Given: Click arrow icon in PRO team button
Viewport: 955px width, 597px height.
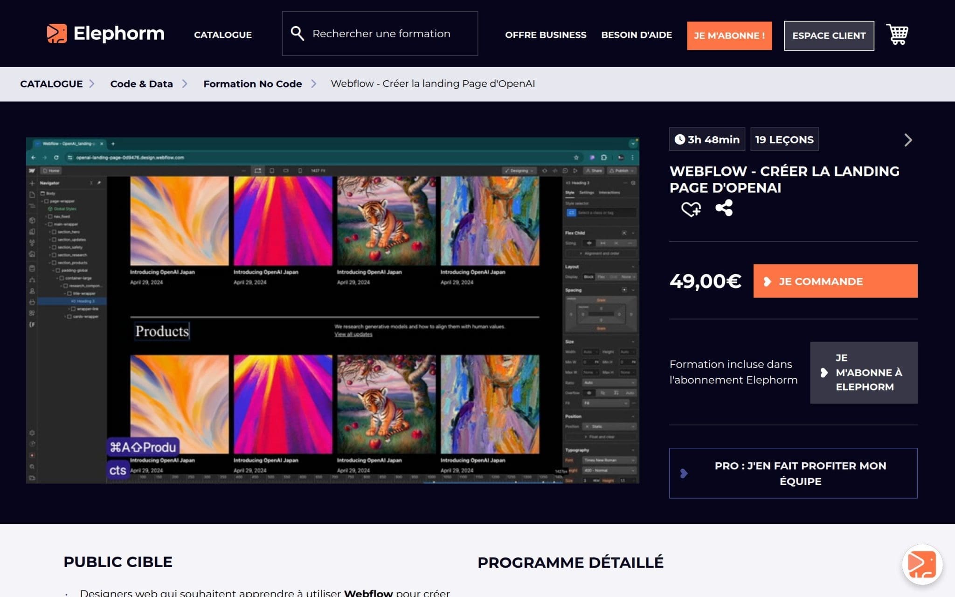Looking at the screenshot, I should point(684,474).
